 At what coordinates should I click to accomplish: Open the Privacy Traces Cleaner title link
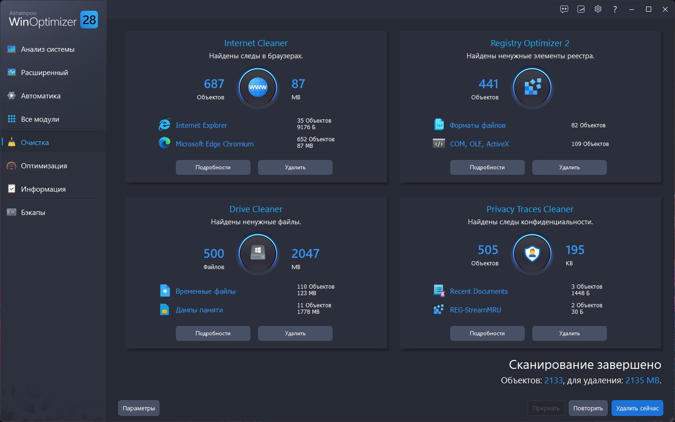[x=530, y=209]
